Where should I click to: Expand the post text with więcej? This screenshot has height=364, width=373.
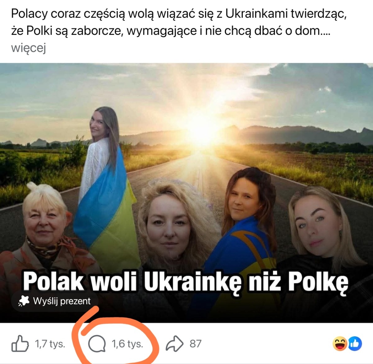pyautogui.click(x=29, y=48)
